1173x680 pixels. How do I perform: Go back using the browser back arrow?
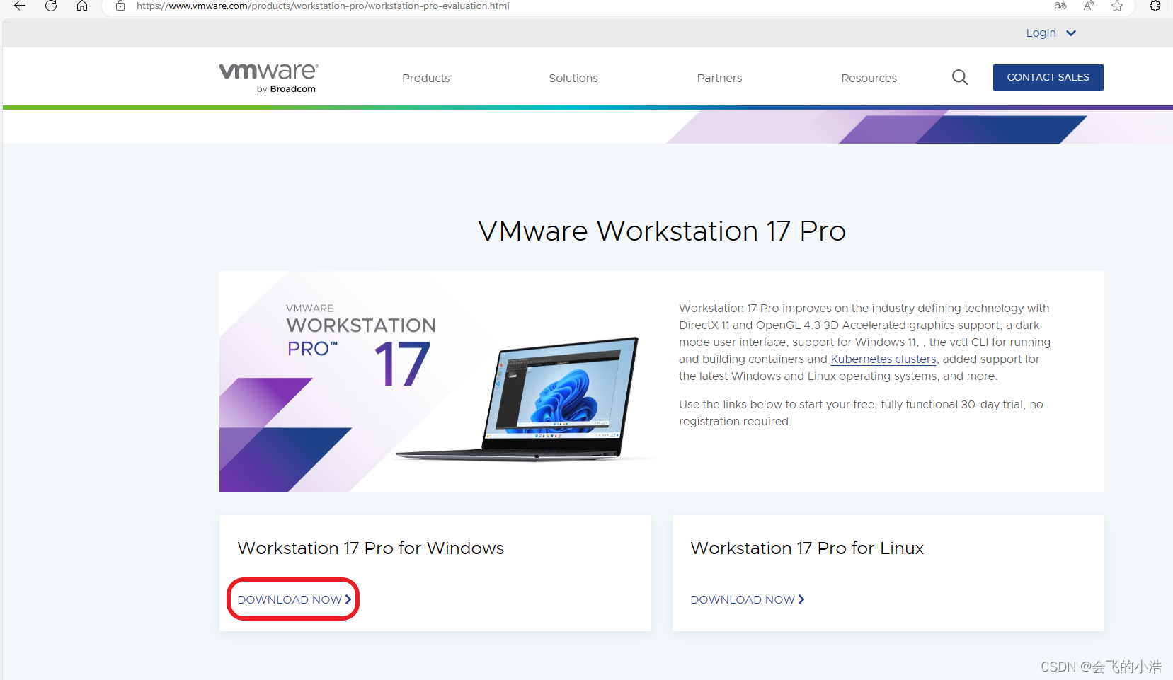(x=20, y=6)
